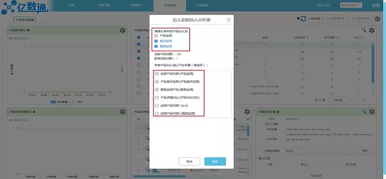Click search-cursor icon in product table panel
Viewport: 386px width, 179px height.
click(364, 30)
